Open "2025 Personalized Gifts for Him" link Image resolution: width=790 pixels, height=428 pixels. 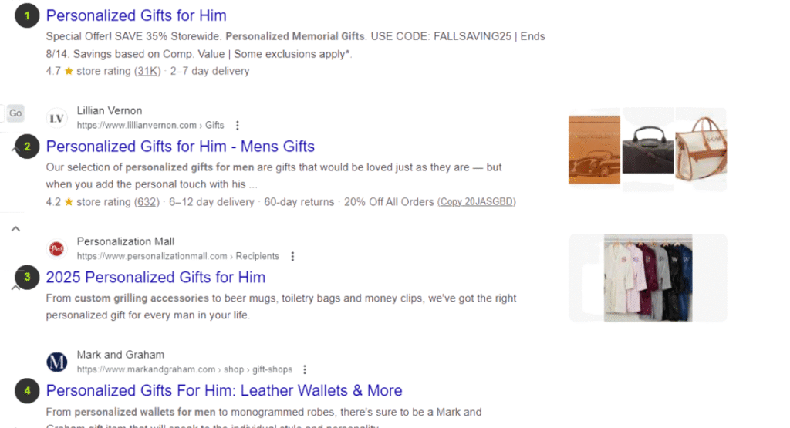click(x=156, y=278)
